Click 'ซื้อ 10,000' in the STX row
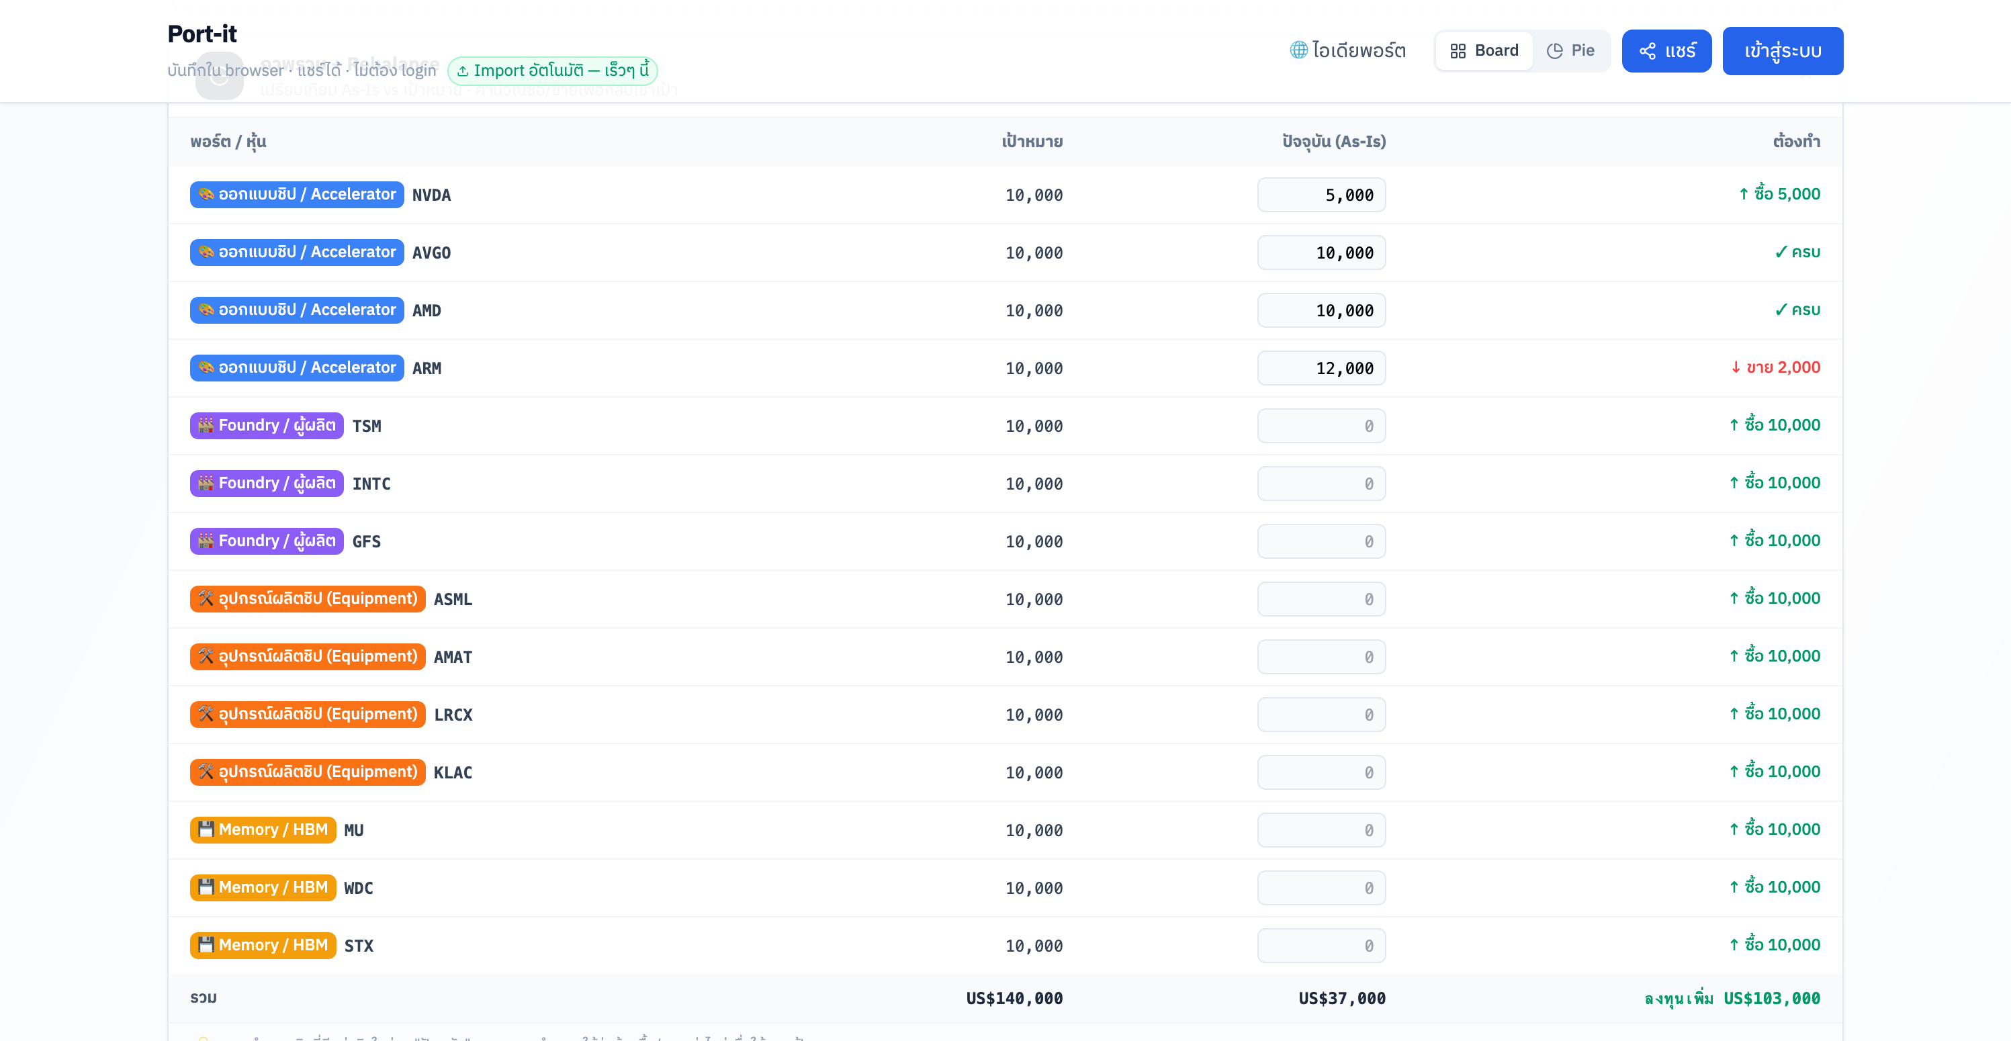Image resolution: width=2011 pixels, height=1041 pixels. [x=1775, y=944]
